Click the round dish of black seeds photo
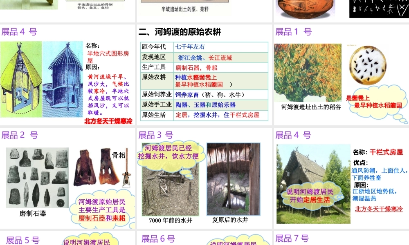Viewport: 409px width, 245px height. tap(368, 65)
